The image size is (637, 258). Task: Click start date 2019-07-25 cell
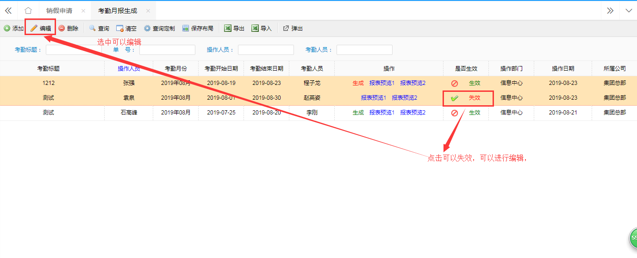point(221,113)
